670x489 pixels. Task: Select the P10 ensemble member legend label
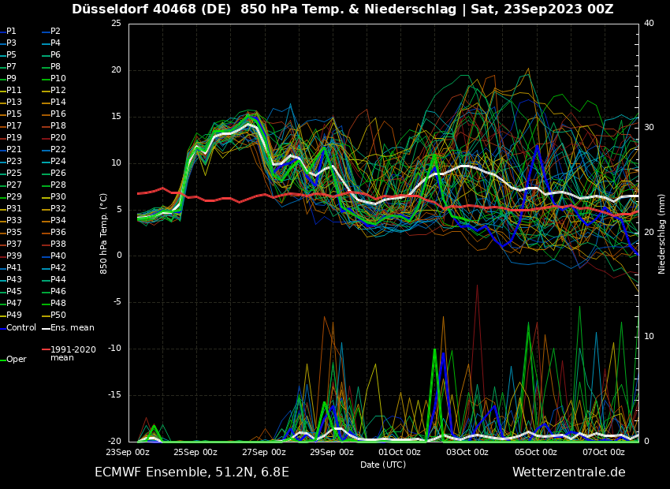pyautogui.click(x=58, y=79)
